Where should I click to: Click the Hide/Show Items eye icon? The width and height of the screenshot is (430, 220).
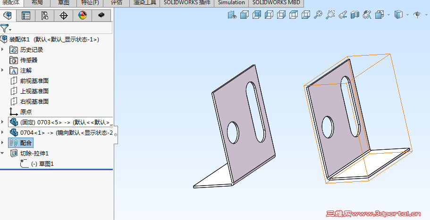click(x=417, y=15)
